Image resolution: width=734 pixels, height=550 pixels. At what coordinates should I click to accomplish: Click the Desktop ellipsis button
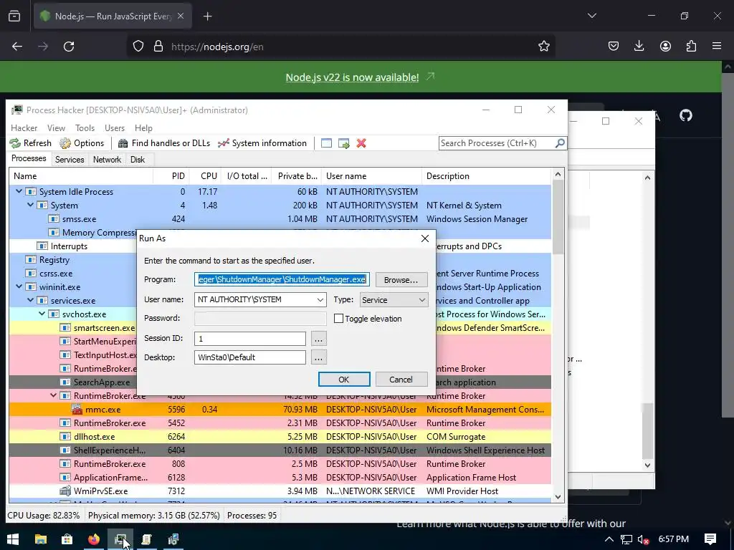(x=318, y=358)
